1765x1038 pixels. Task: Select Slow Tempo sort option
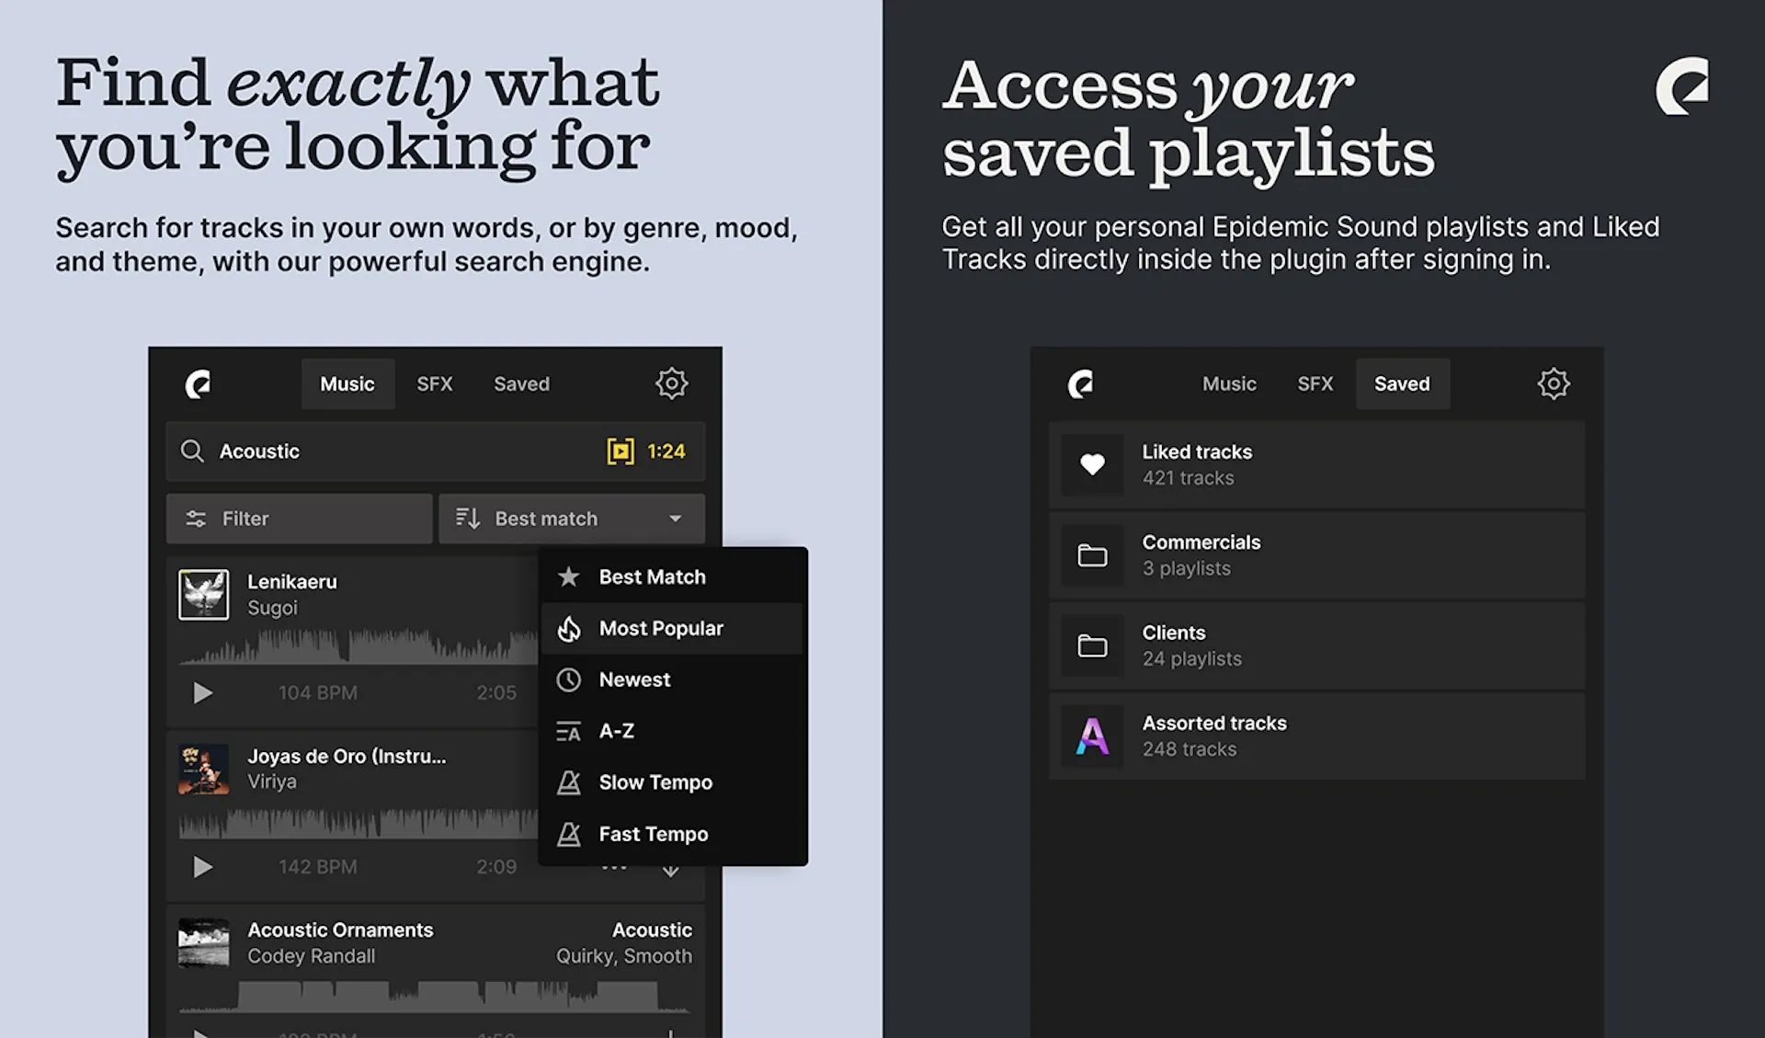coord(655,781)
